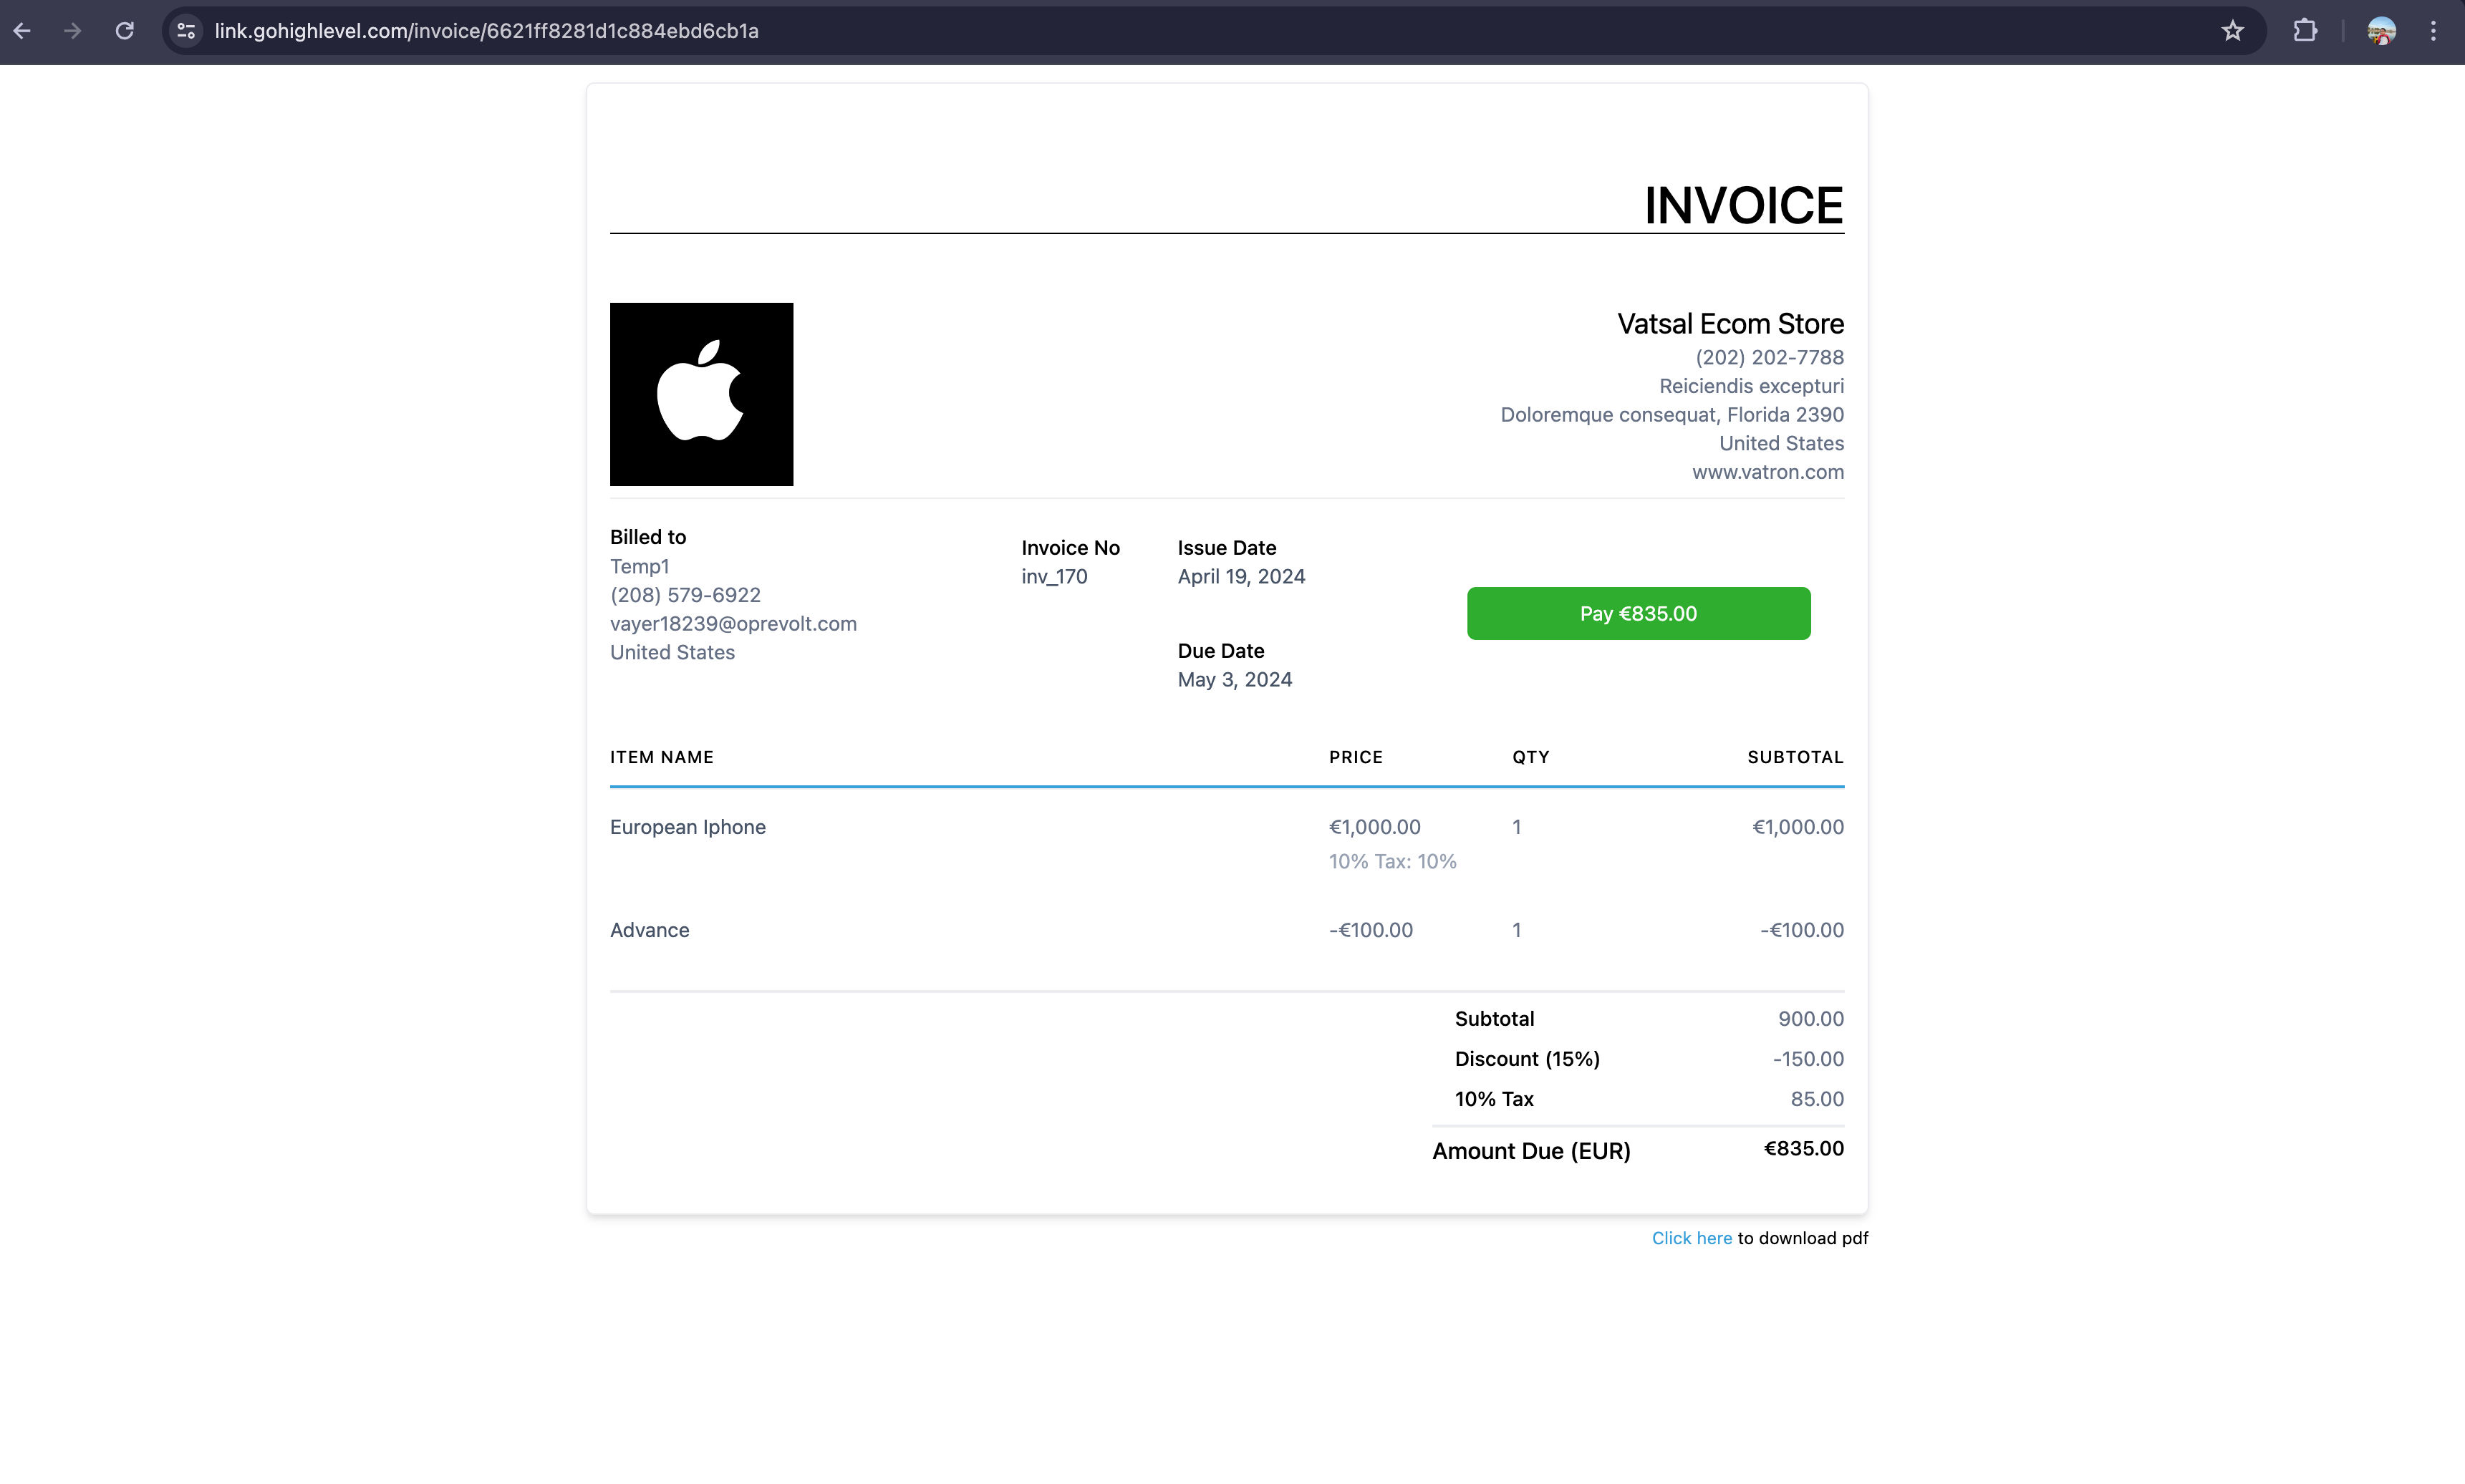Image resolution: width=2465 pixels, height=1484 pixels.
Task: Click the invoice number inv_170
Action: pos(1053,577)
